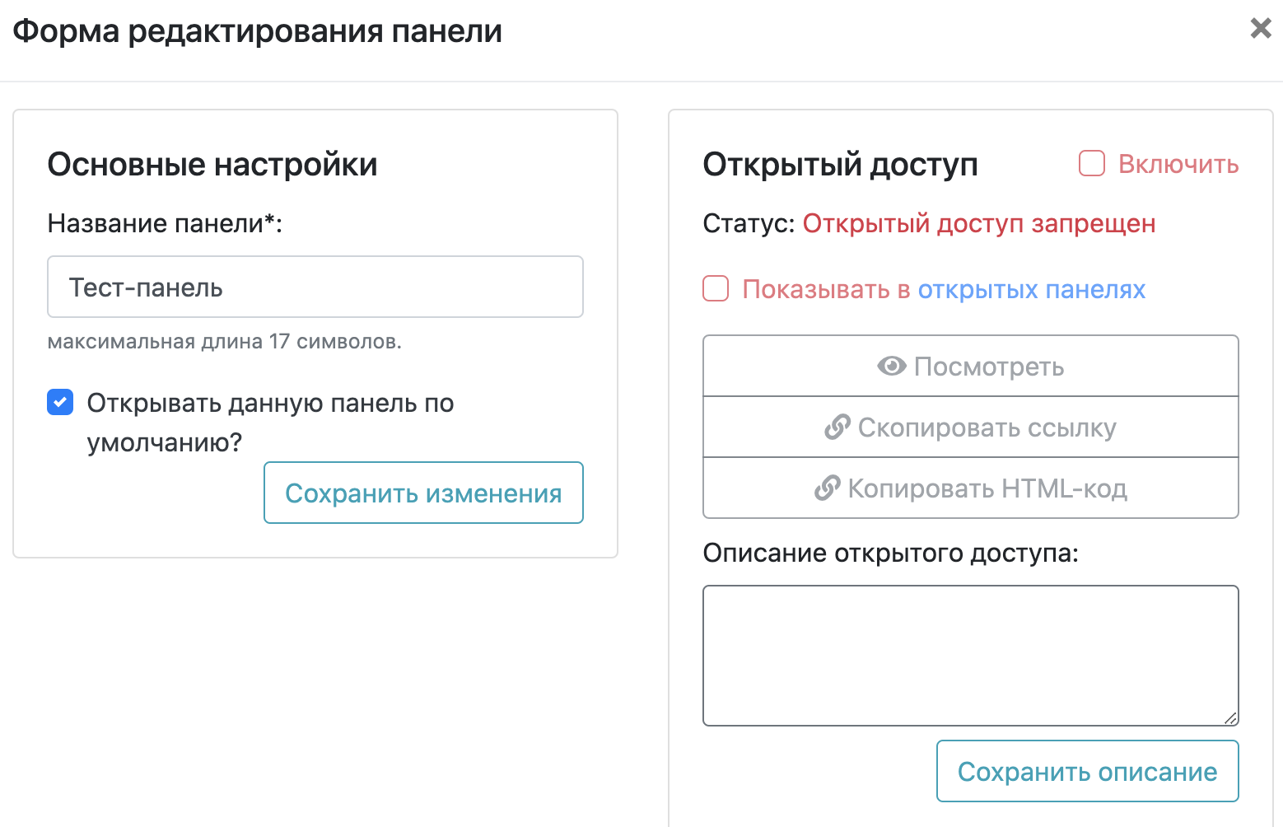Click the textarea resize handle corner

tap(1230, 717)
